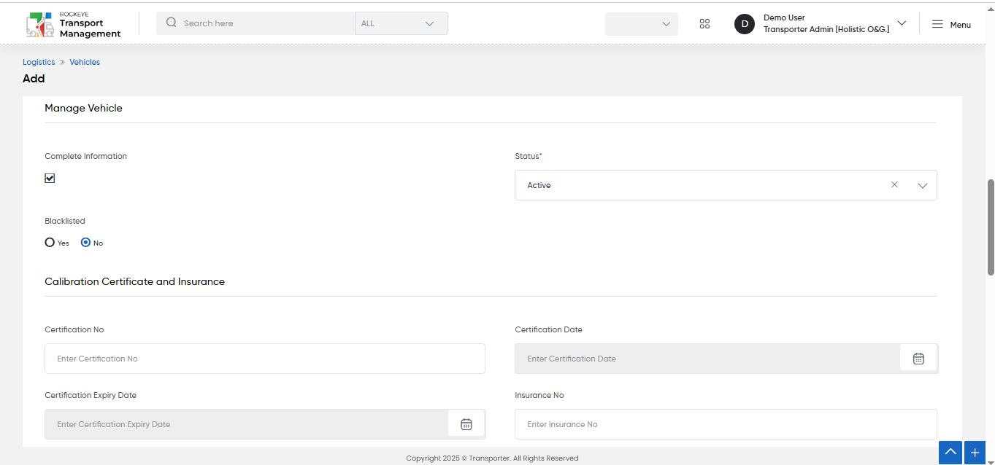Open the Certification Date calendar picker
This screenshot has width=995, height=465.
coord(918,359)
